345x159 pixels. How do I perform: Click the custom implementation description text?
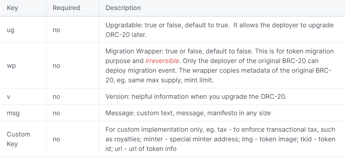coord(220,139)
